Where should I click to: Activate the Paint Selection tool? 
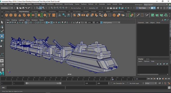tap(2, 31)
